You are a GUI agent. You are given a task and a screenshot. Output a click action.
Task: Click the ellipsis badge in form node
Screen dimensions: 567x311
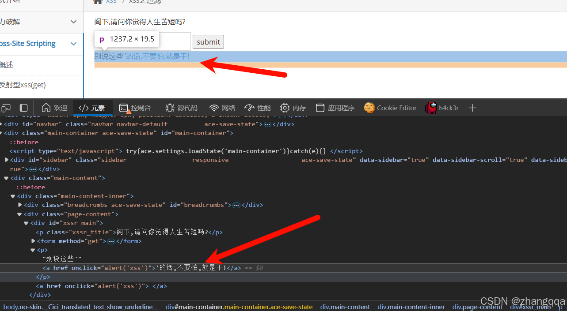pyautogui.click(x=111, y=241)
